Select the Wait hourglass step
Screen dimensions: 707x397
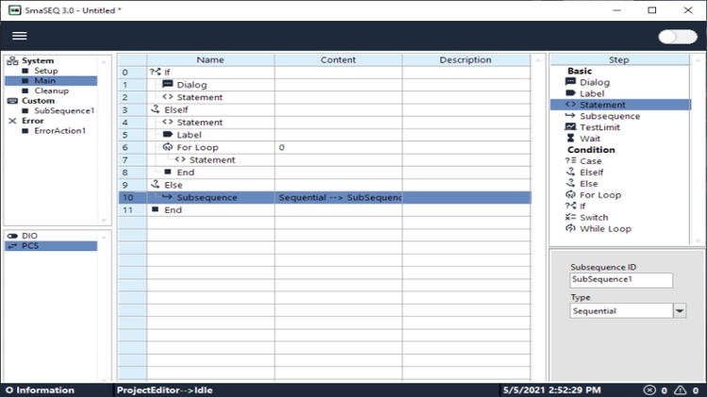[570, 139]
